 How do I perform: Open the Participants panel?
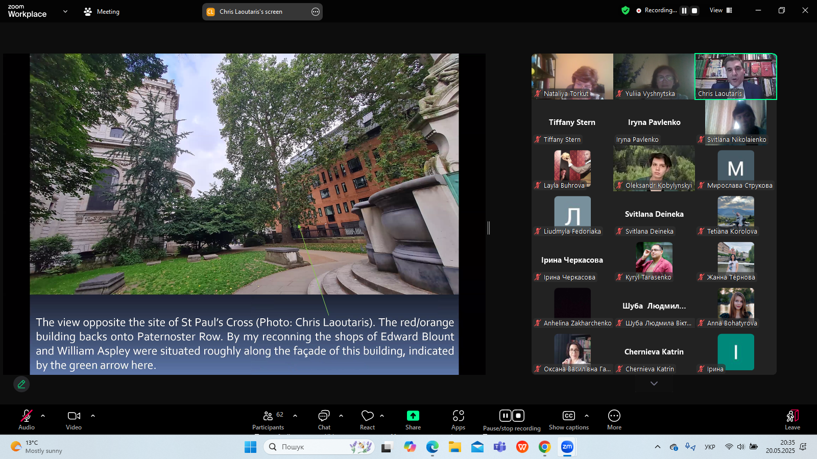[x=268, y=420]
